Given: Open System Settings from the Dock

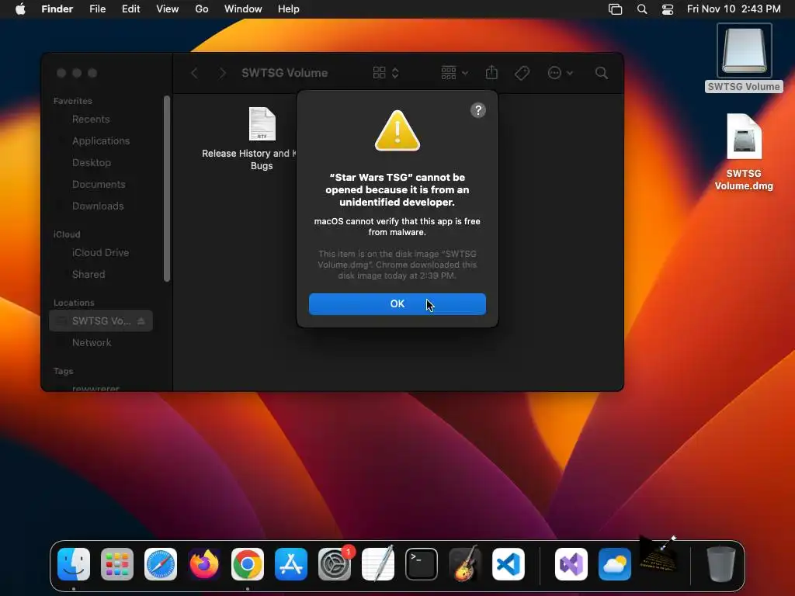Looking at the screenshot, I should pyautogui.click(x=335, y=564).
